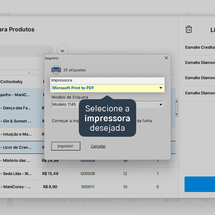
Task: Click the Cancelar link
Action: pos(98,146)
